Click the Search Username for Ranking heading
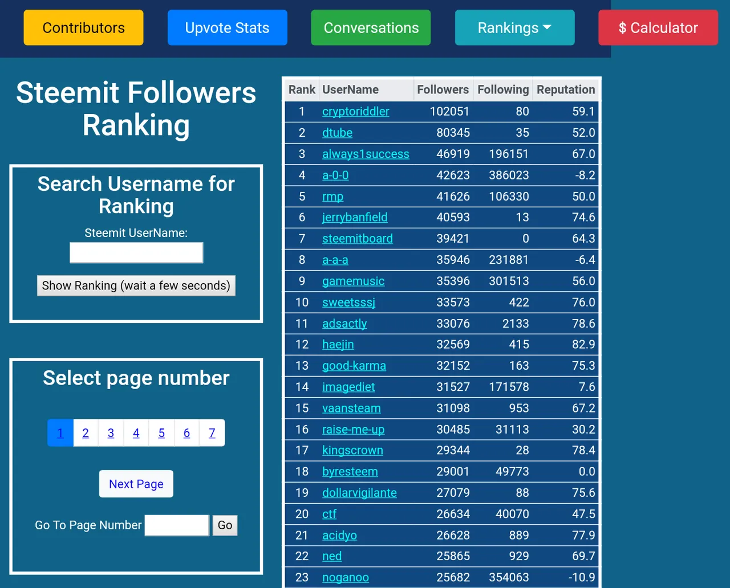730x588 pixels. [136, 195]
